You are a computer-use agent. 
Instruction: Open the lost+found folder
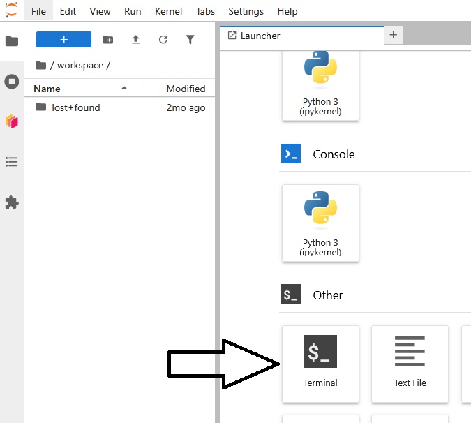point(75,107)
